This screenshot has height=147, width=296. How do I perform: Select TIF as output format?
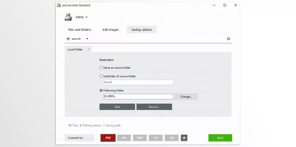click(x=156, y=138)
